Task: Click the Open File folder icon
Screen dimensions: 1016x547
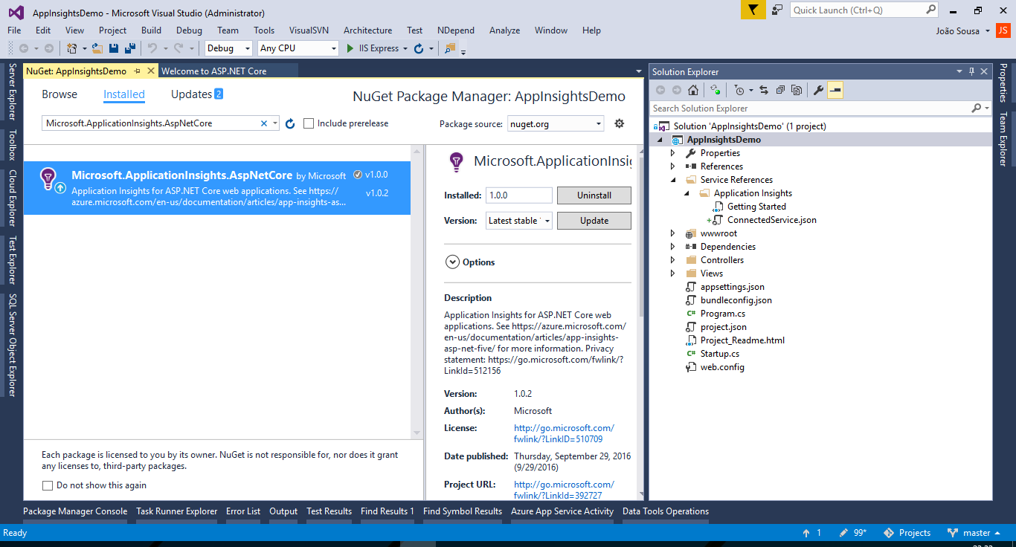Action: point(97,48)
